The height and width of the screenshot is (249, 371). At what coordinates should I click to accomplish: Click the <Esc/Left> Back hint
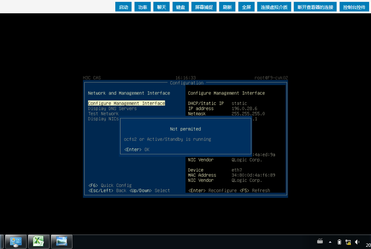(x=108, y=191)
